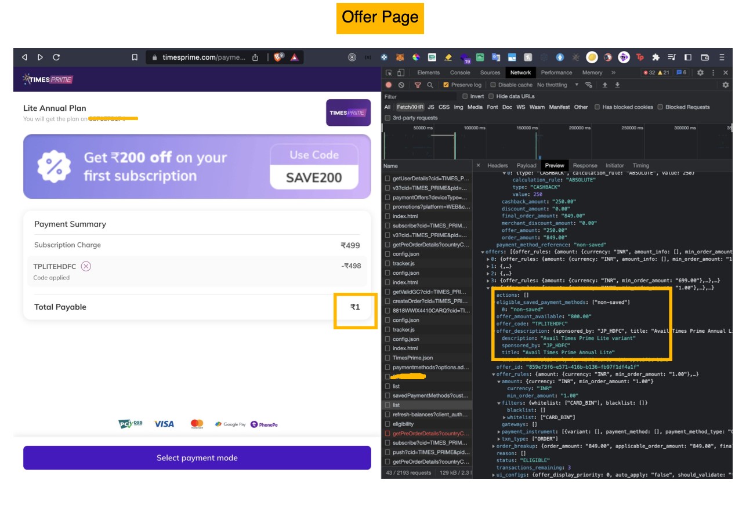746x527 pixels.
Task: Open the extensions puzzle-piece menu
Action: click(656, 57)
